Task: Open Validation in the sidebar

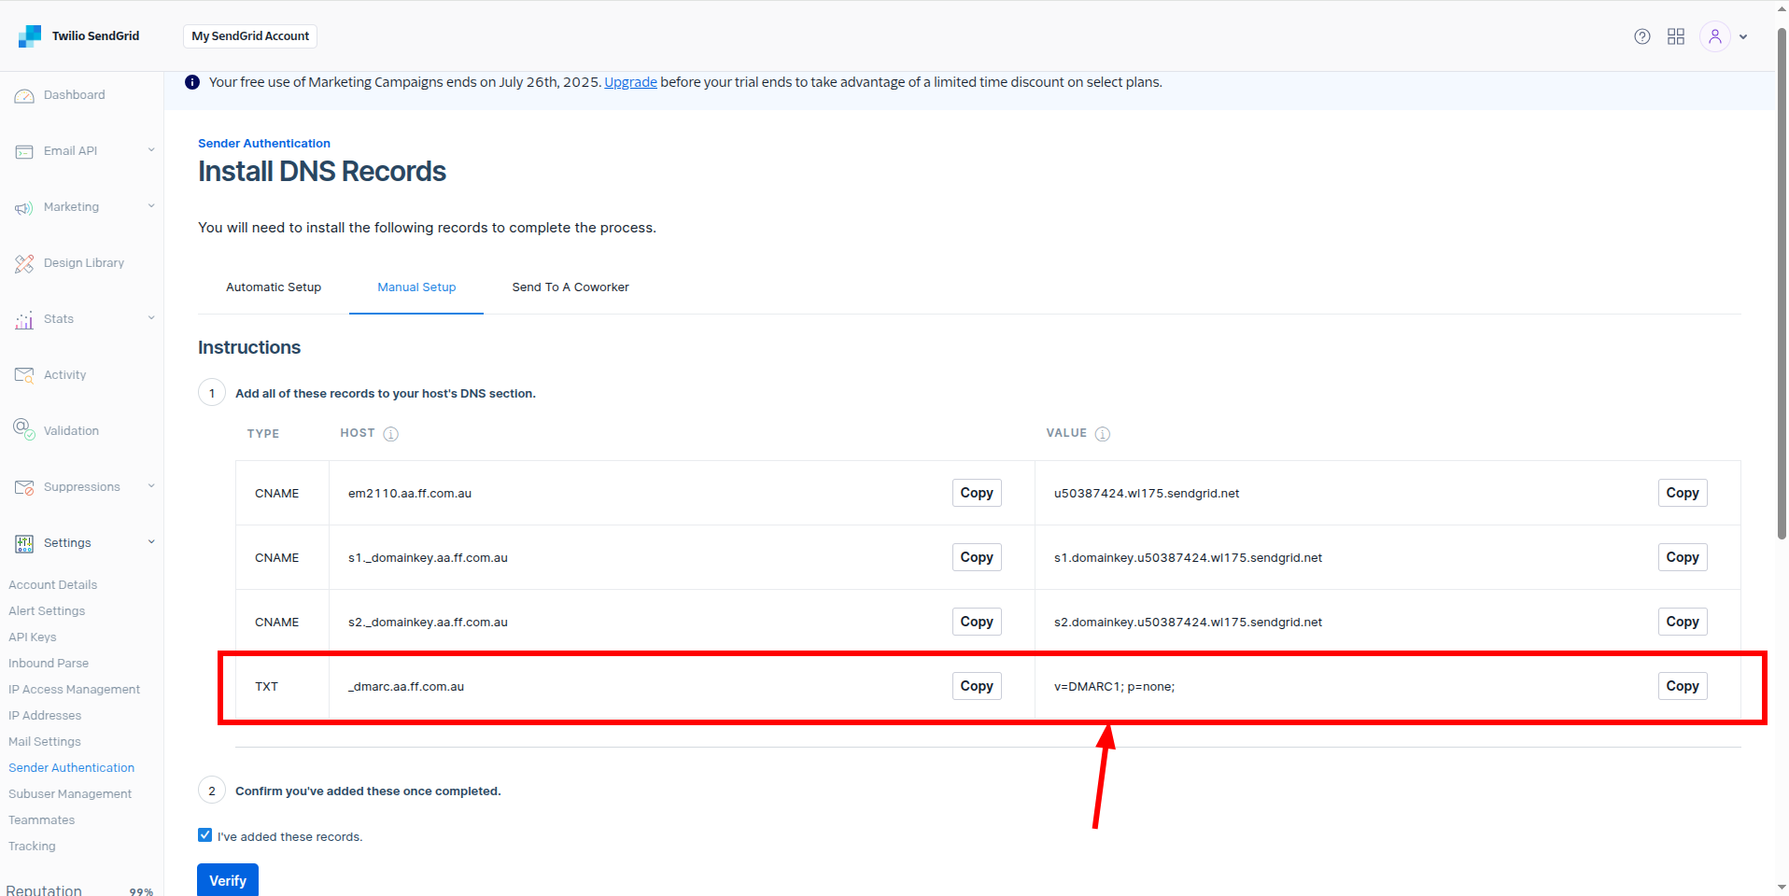Action: coord(71,431)
